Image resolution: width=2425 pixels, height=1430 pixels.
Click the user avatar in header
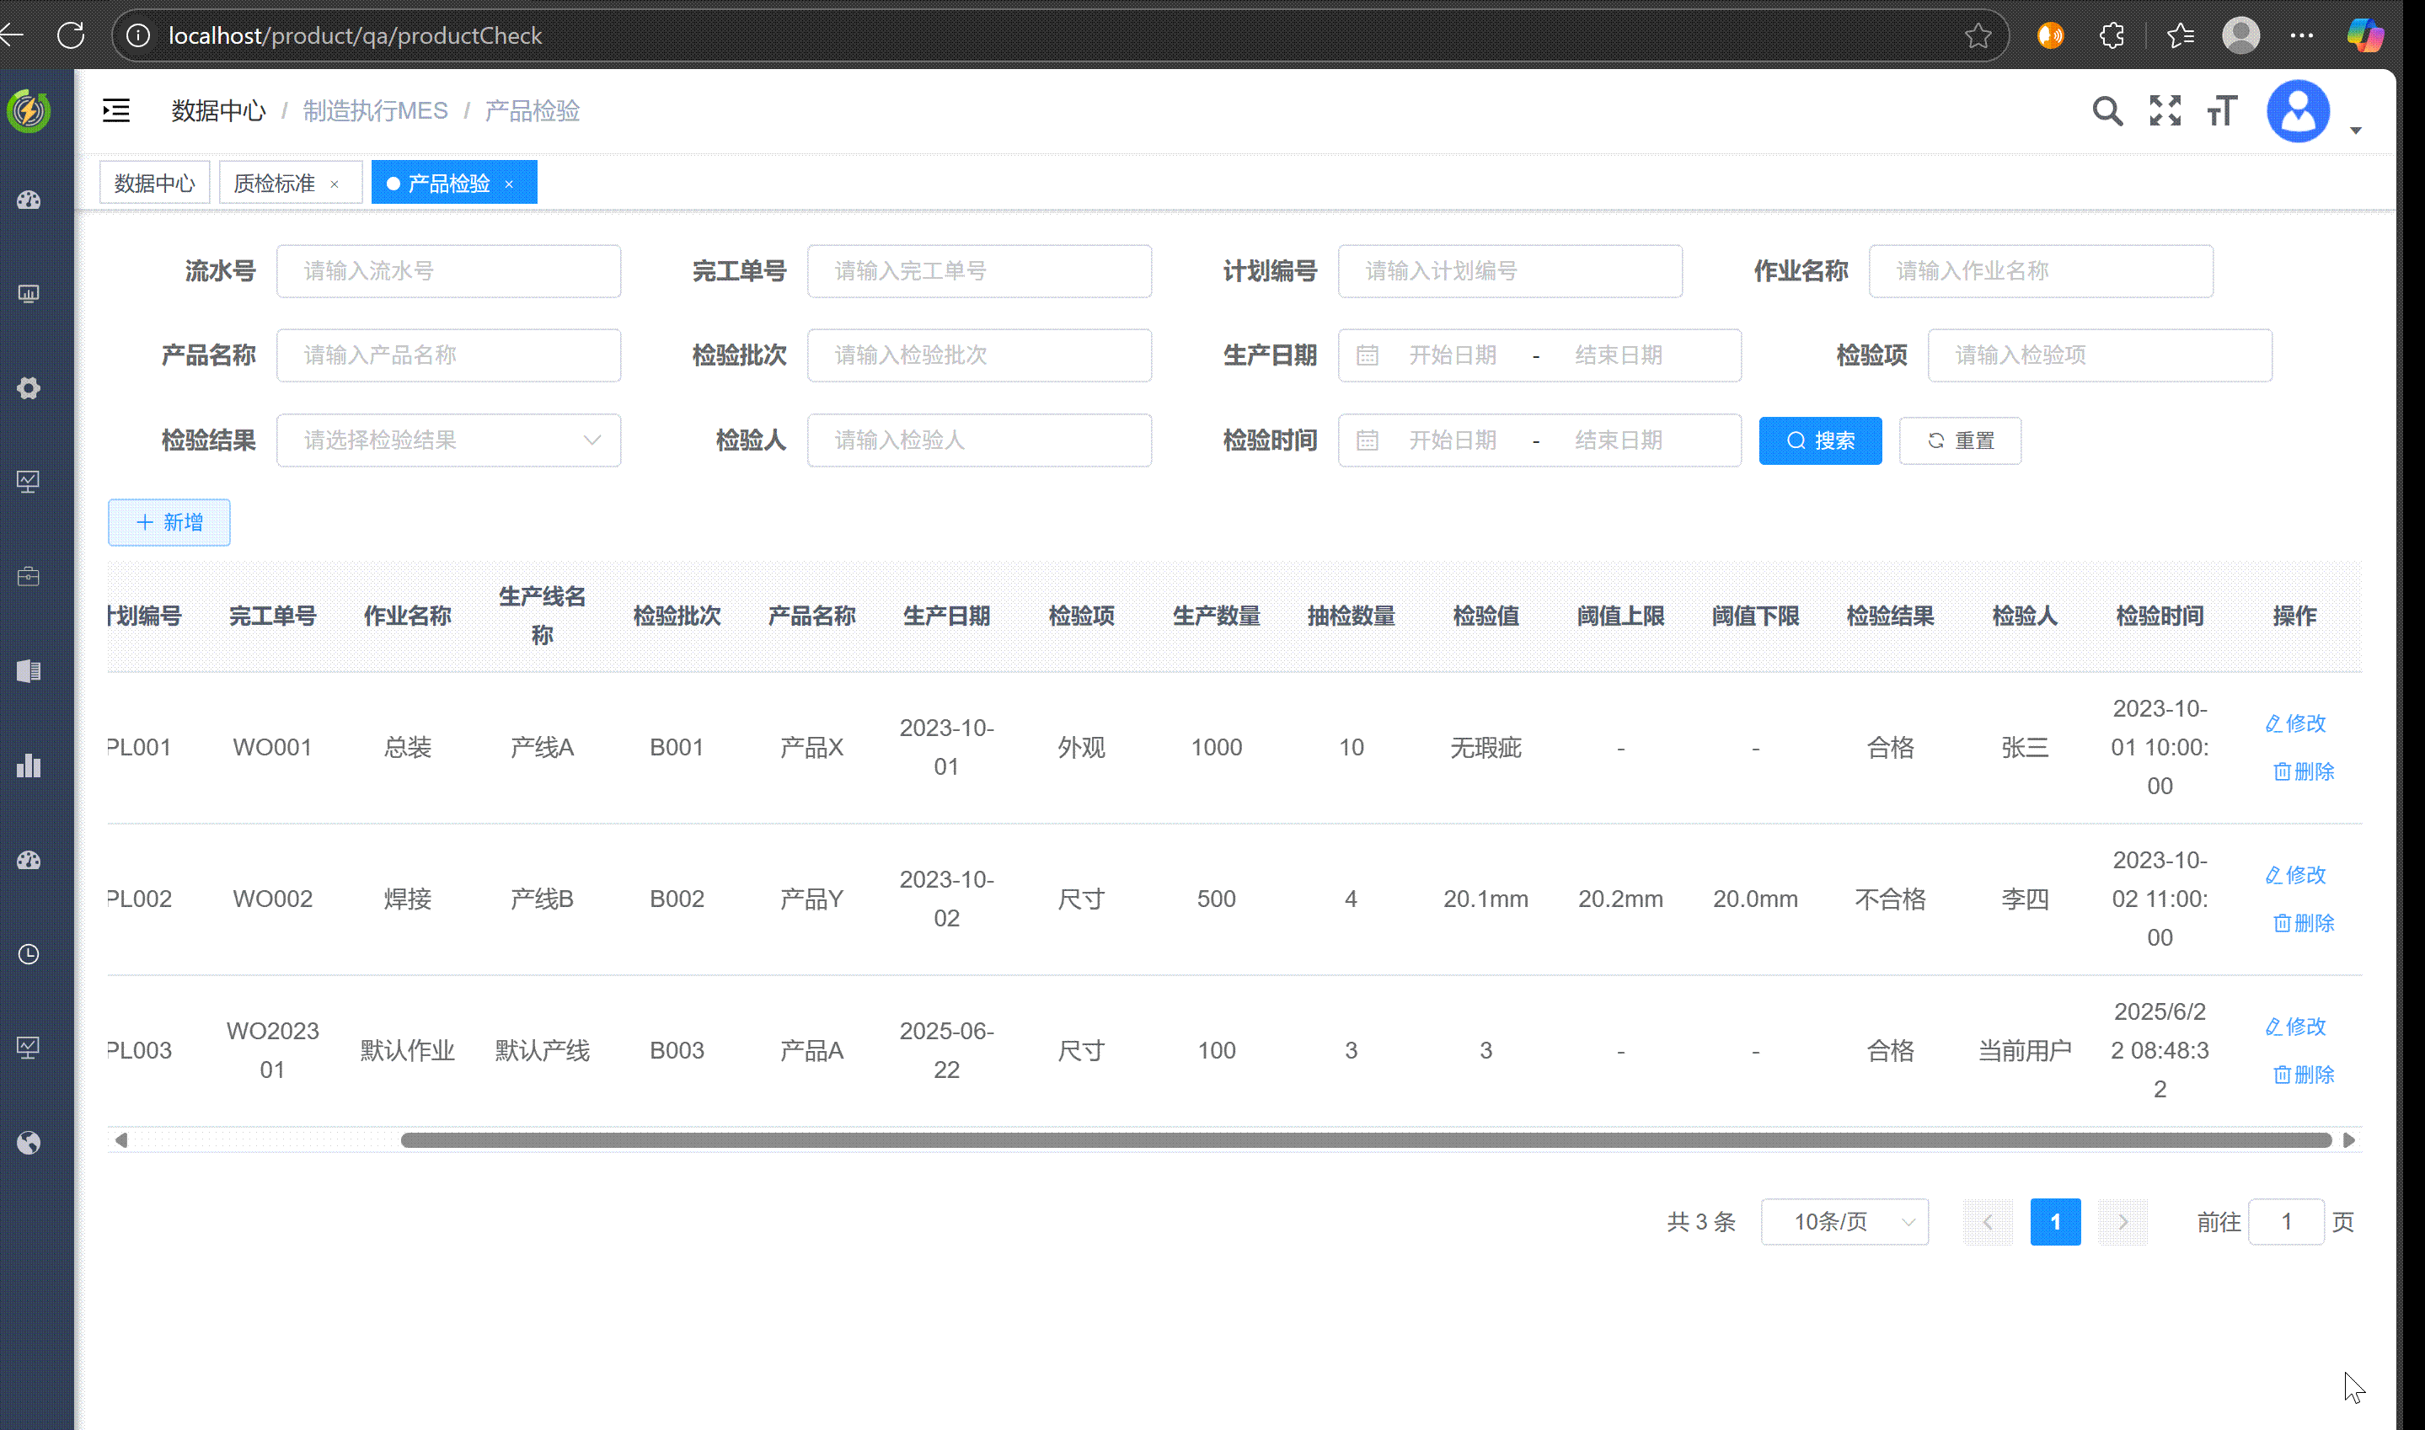(2298, 111)
